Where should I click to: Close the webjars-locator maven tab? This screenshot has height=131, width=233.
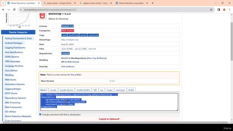[x=111, y=3]
